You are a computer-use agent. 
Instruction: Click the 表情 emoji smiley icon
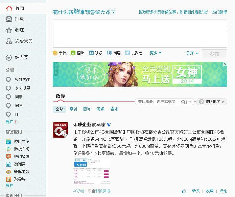click(x=55, y=53)
